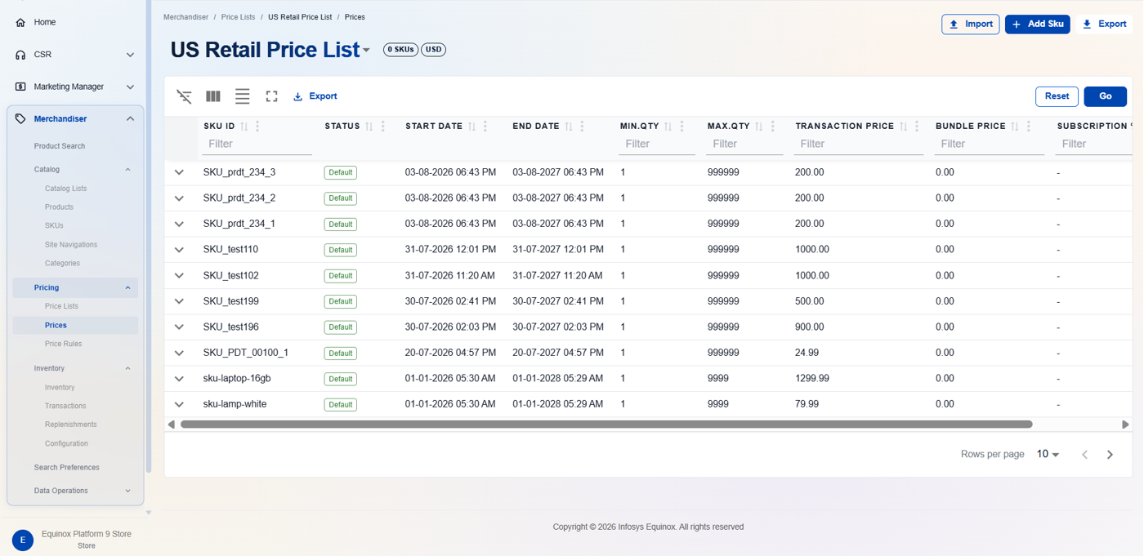Open Price Lists breadcrumb link
Image resolution: width=1144 pixels, height=556 pixels.
pos(238,17)
